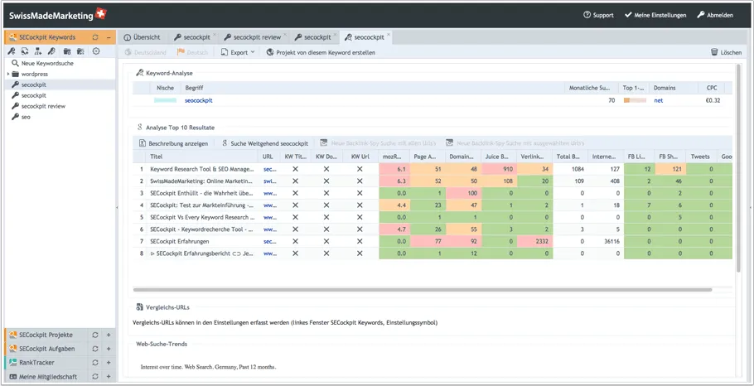Click the globe icon to create project from keyword
The image size is (754, 386).
tap(270, 52)
